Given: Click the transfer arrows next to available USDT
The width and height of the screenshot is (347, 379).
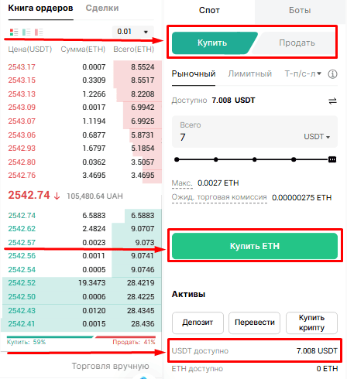Looking at the screenshot, I should (x=332, y=101).
